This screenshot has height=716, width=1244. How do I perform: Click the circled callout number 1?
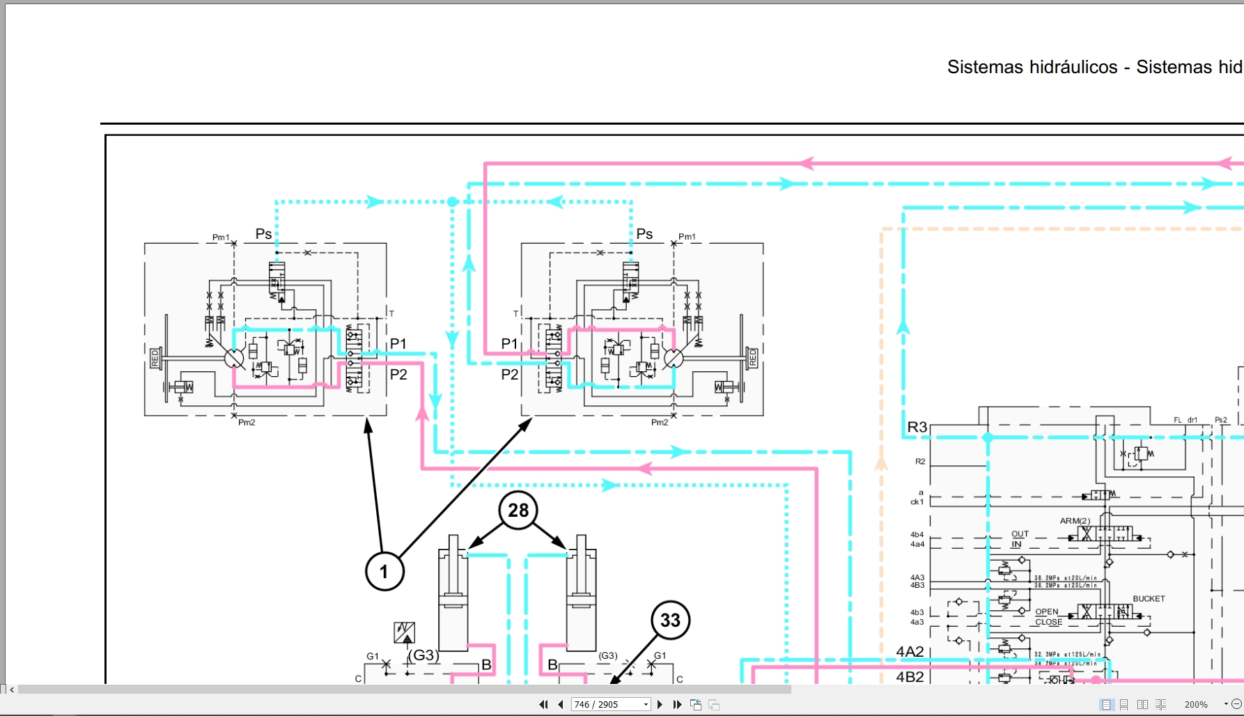pyautogui.click(x=384, y=572)
